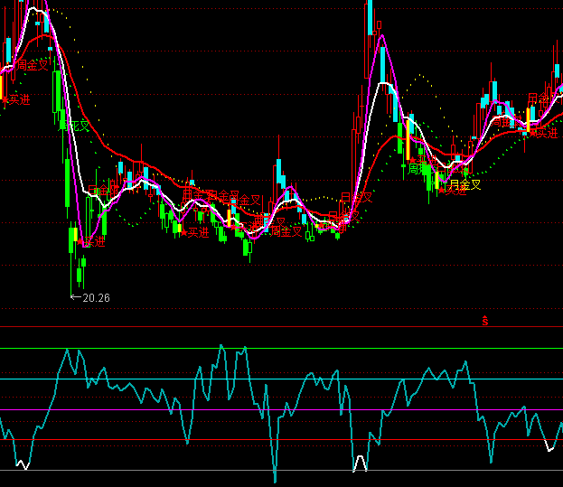Click the red S sell signal marker
The width and height of the screenshot is (563, 487).
[x=484, y=320]
